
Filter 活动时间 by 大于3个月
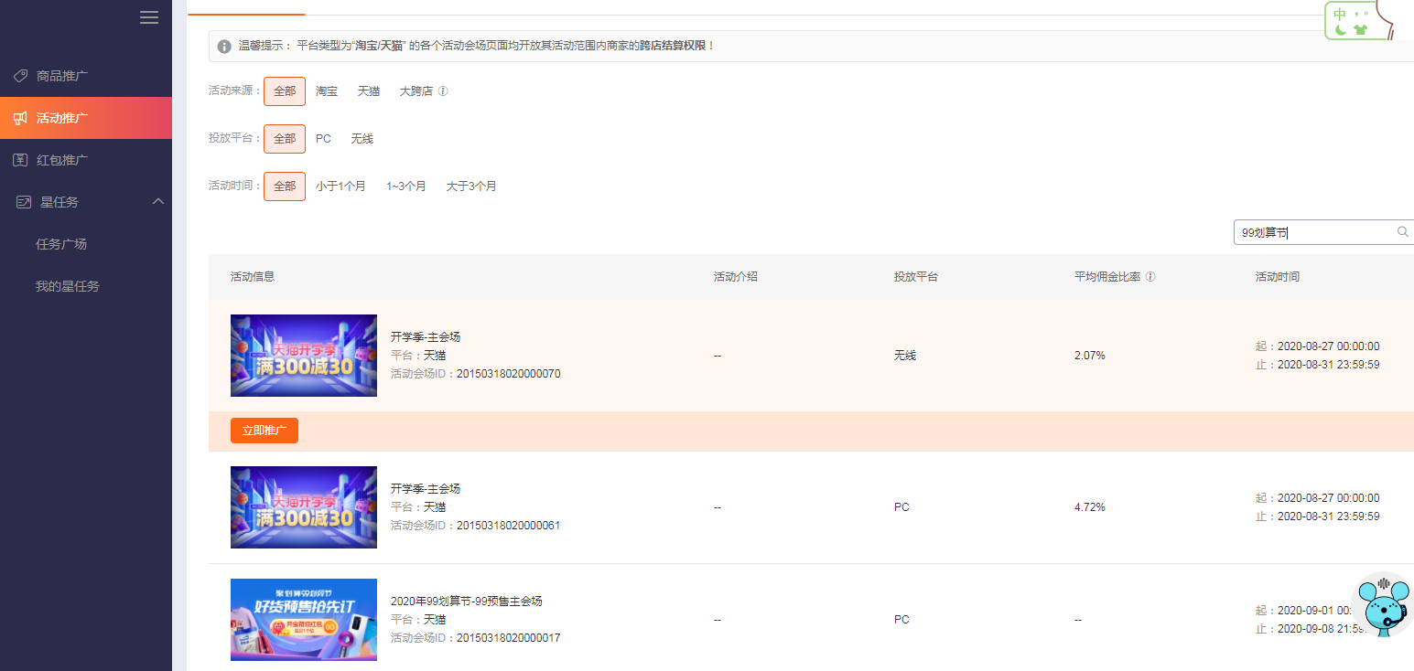tap(471, 186)
